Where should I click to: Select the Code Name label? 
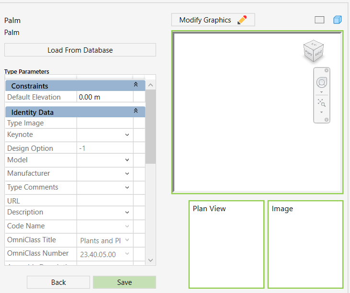click(x=26, y=226)
